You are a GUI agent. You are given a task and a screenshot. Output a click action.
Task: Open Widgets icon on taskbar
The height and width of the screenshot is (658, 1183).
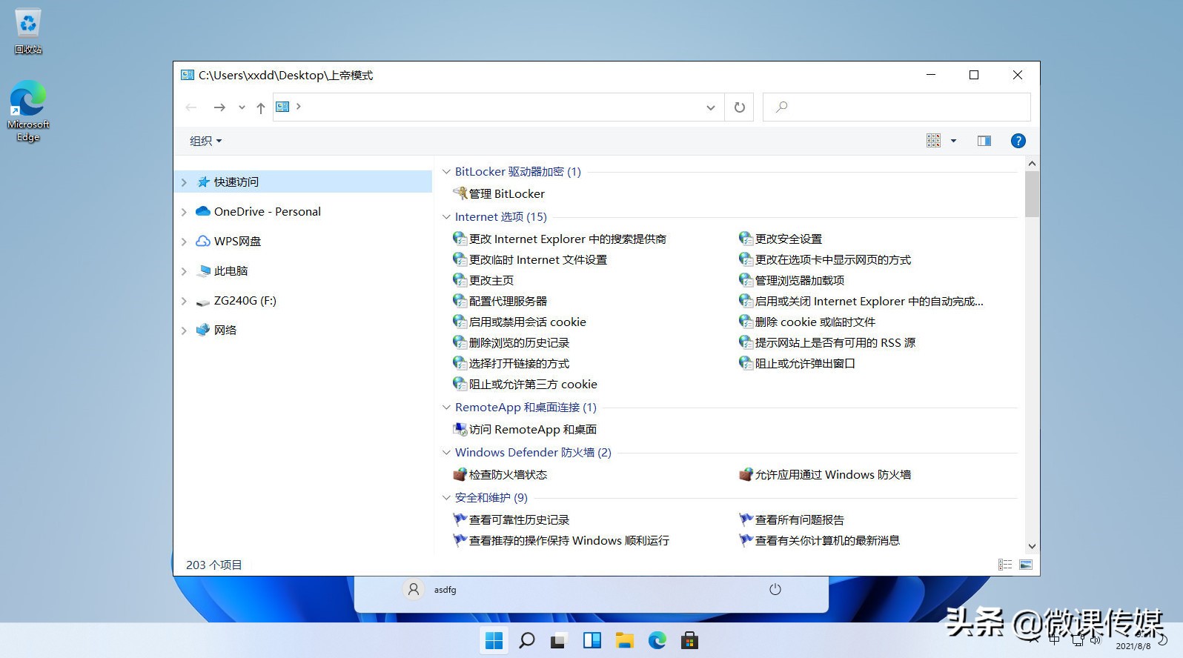(x=591, y=640)
